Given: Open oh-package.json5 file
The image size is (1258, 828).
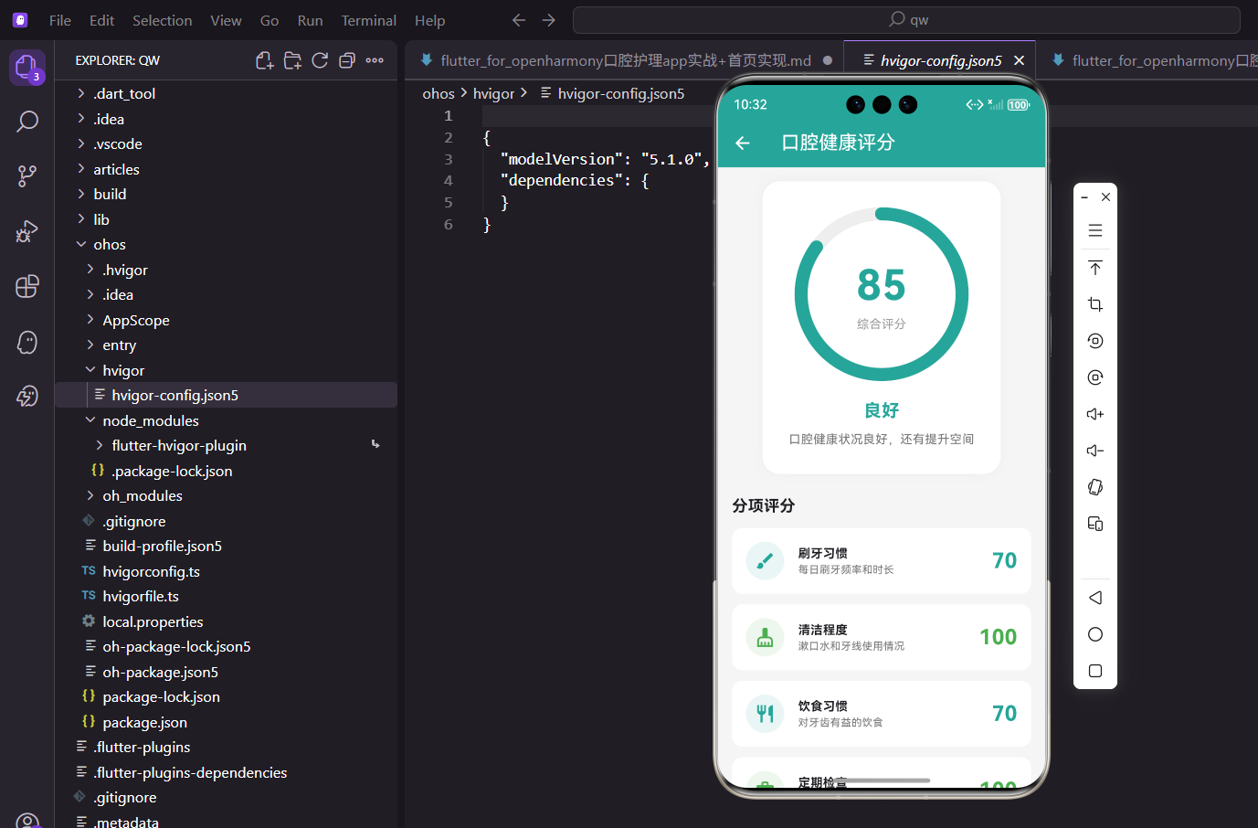Looking at the screenshot, I should 227,672.
